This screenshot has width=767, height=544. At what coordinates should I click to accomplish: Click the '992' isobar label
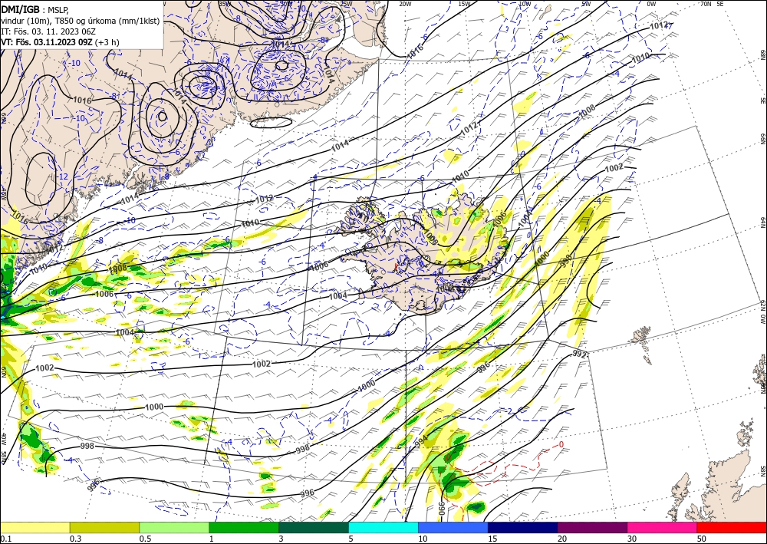pos(579,353)
